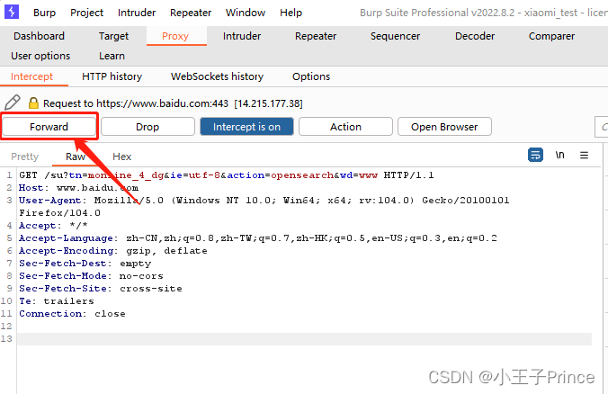Click the Open Browser button
The height and width of the screenshot is (394, 608).
point(444,127)
